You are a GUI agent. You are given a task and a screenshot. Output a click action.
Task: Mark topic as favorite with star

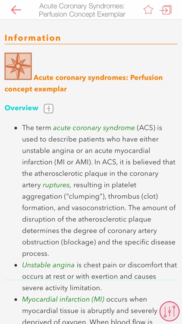(x=148, y=10)
